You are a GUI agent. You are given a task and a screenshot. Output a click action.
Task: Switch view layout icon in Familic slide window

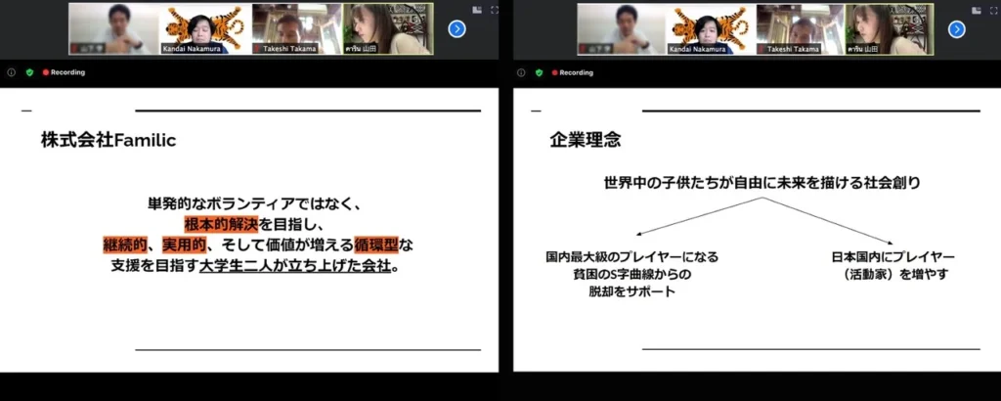click(477, 10)
